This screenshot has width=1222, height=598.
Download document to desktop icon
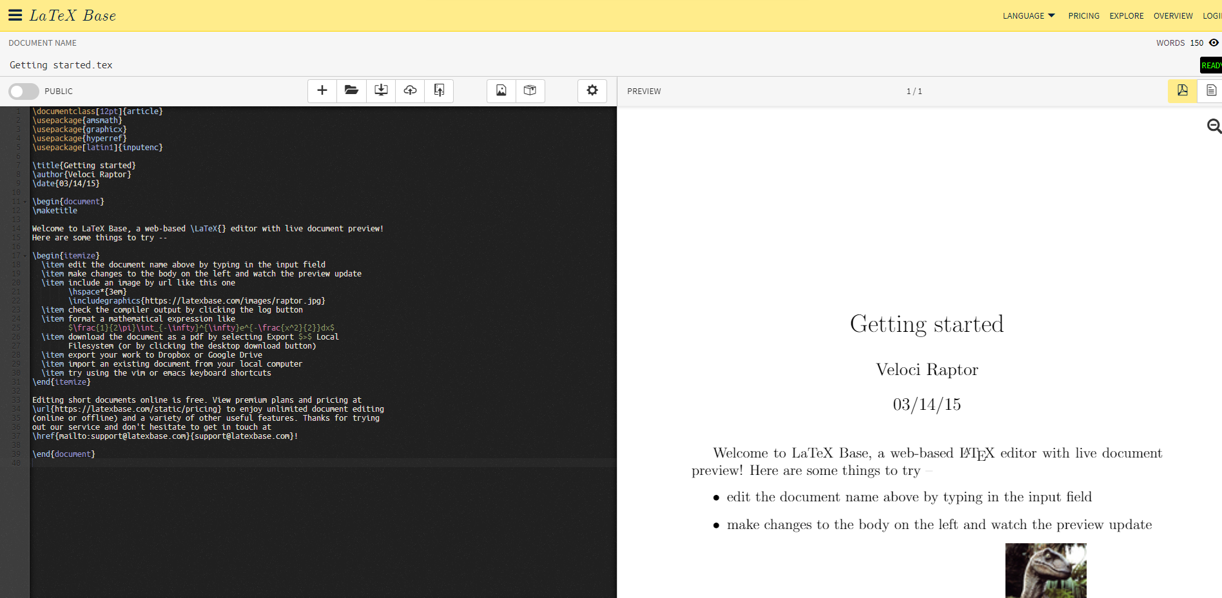[381, 91]
